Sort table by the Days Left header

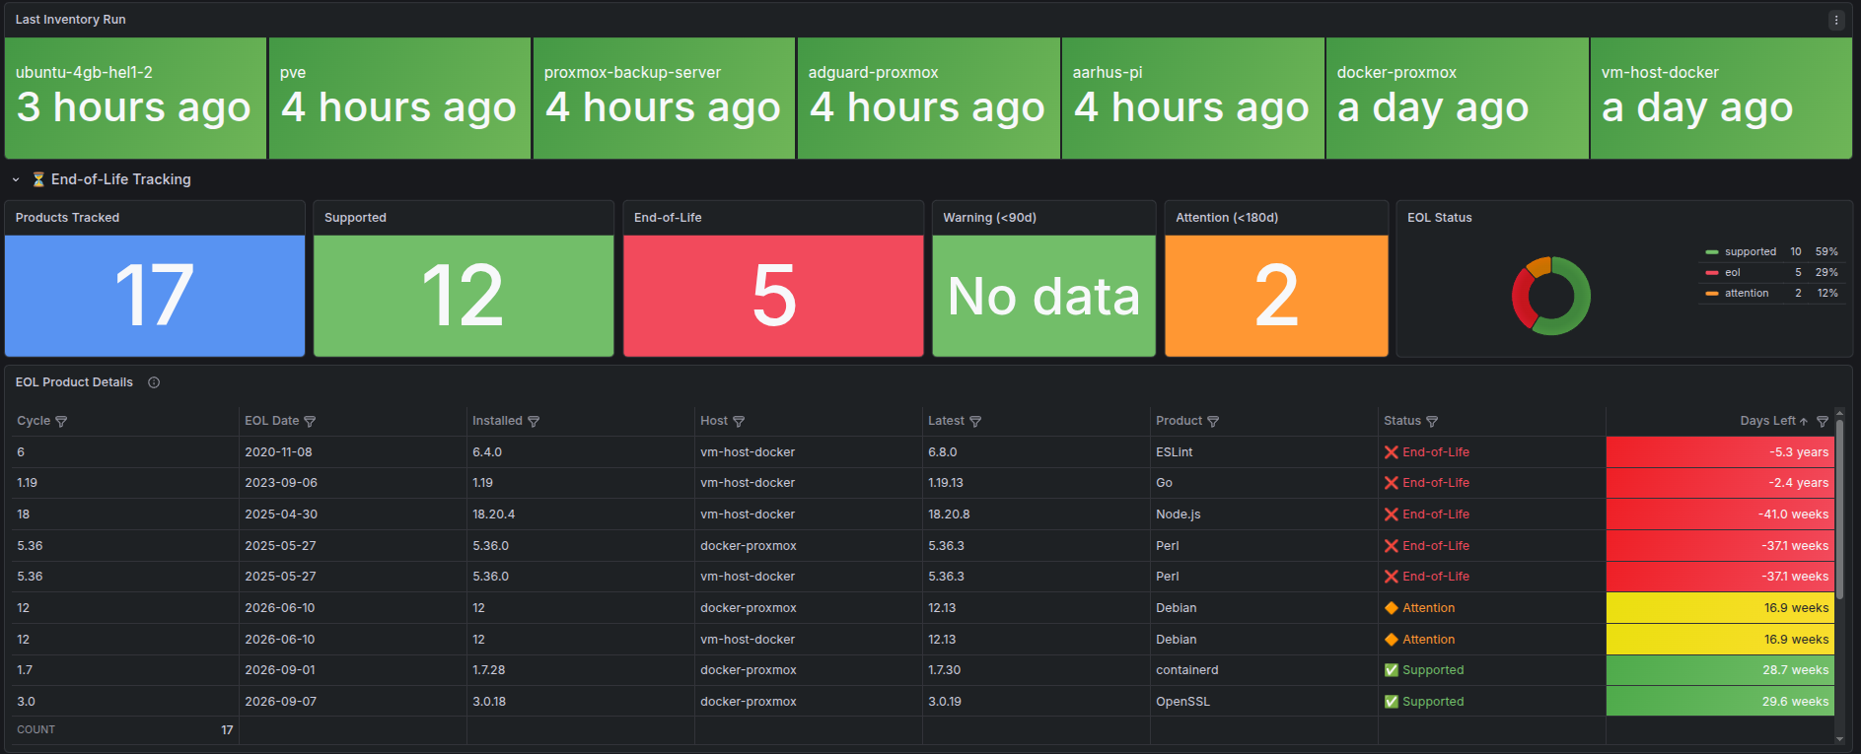pyautogui.click(x=1767, y=421)
